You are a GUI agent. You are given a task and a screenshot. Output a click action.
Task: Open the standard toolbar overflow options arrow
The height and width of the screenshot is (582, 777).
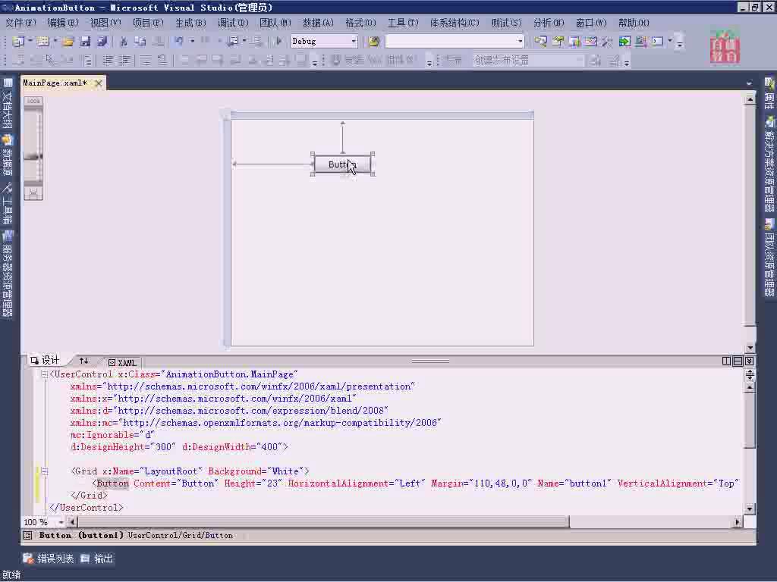point(680,43)
